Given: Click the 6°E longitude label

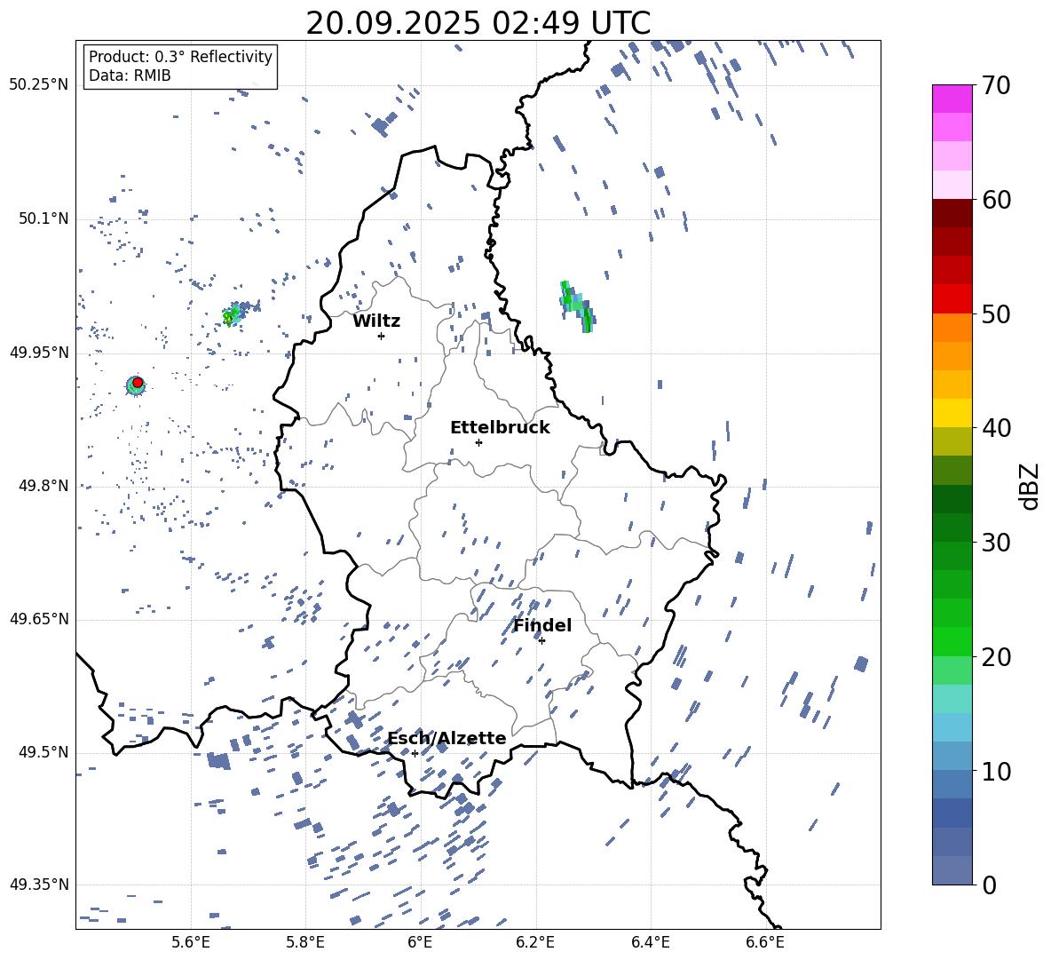Looking at the screenshot, I should (420, 942).
